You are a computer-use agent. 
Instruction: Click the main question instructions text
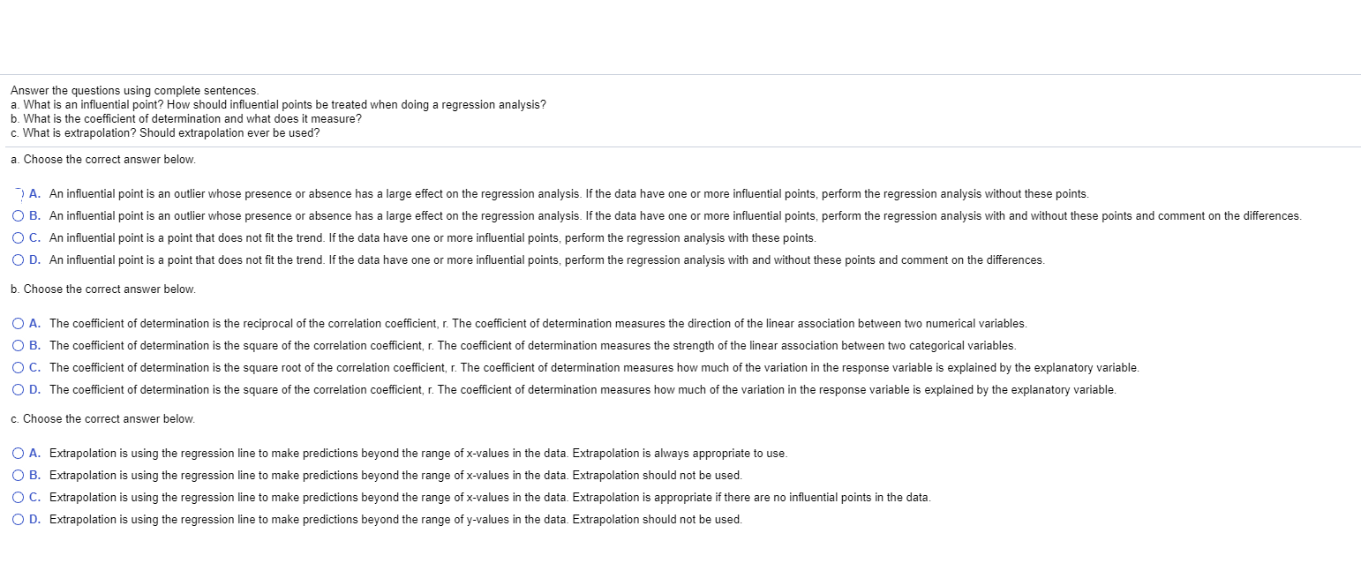pyautogui.click(x=132, y=89)
